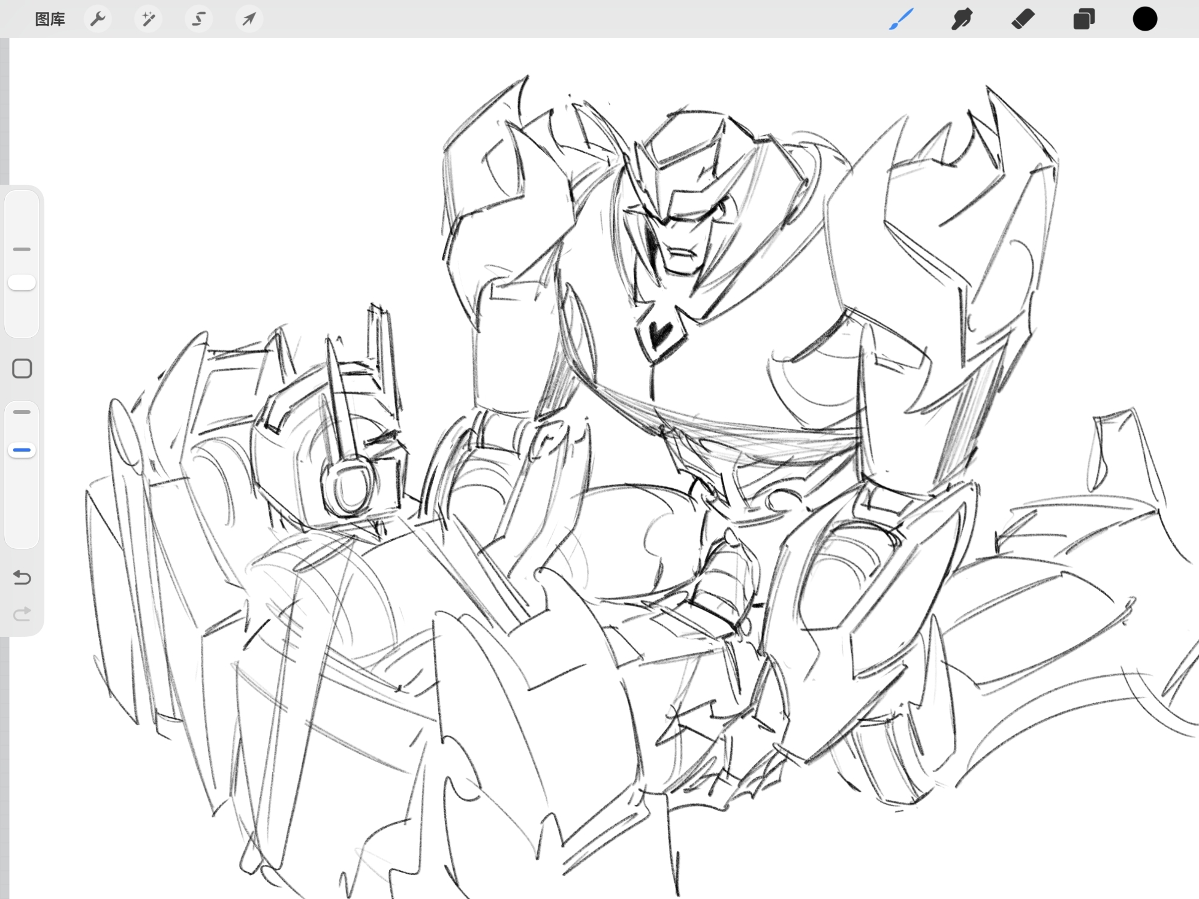The height and width of the screenshot is (899, 1199).
Task: Click the brush size slider handle
Action: [22, 283]
